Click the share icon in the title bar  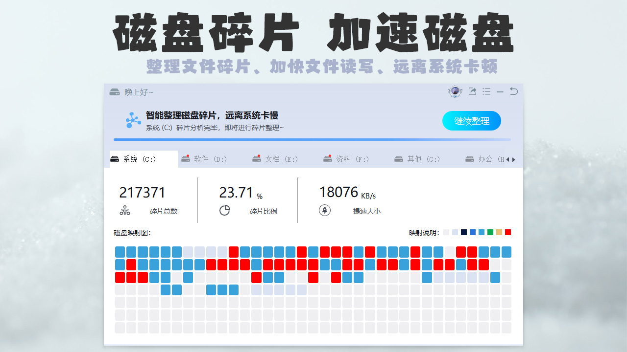[472, 91]
